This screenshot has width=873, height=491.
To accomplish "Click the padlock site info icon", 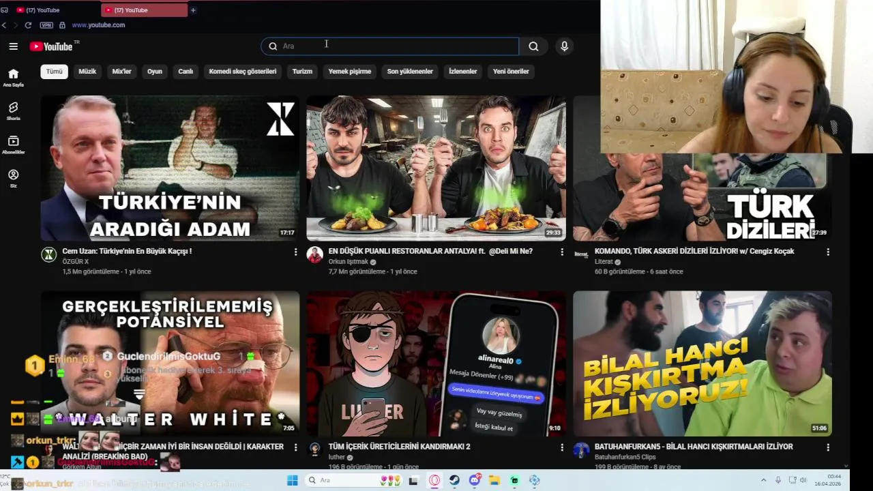I will pos(62,25).
